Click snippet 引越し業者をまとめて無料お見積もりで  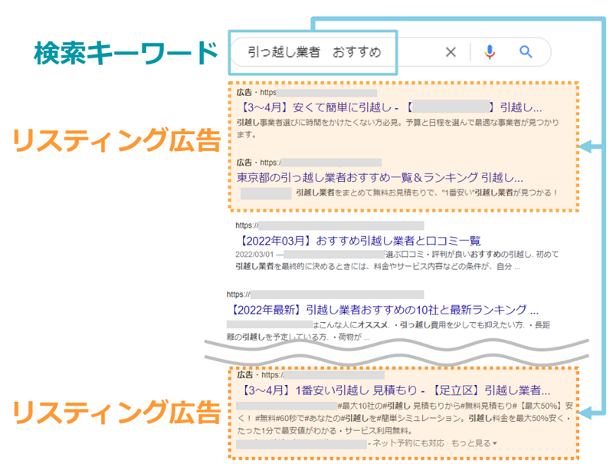426,193
